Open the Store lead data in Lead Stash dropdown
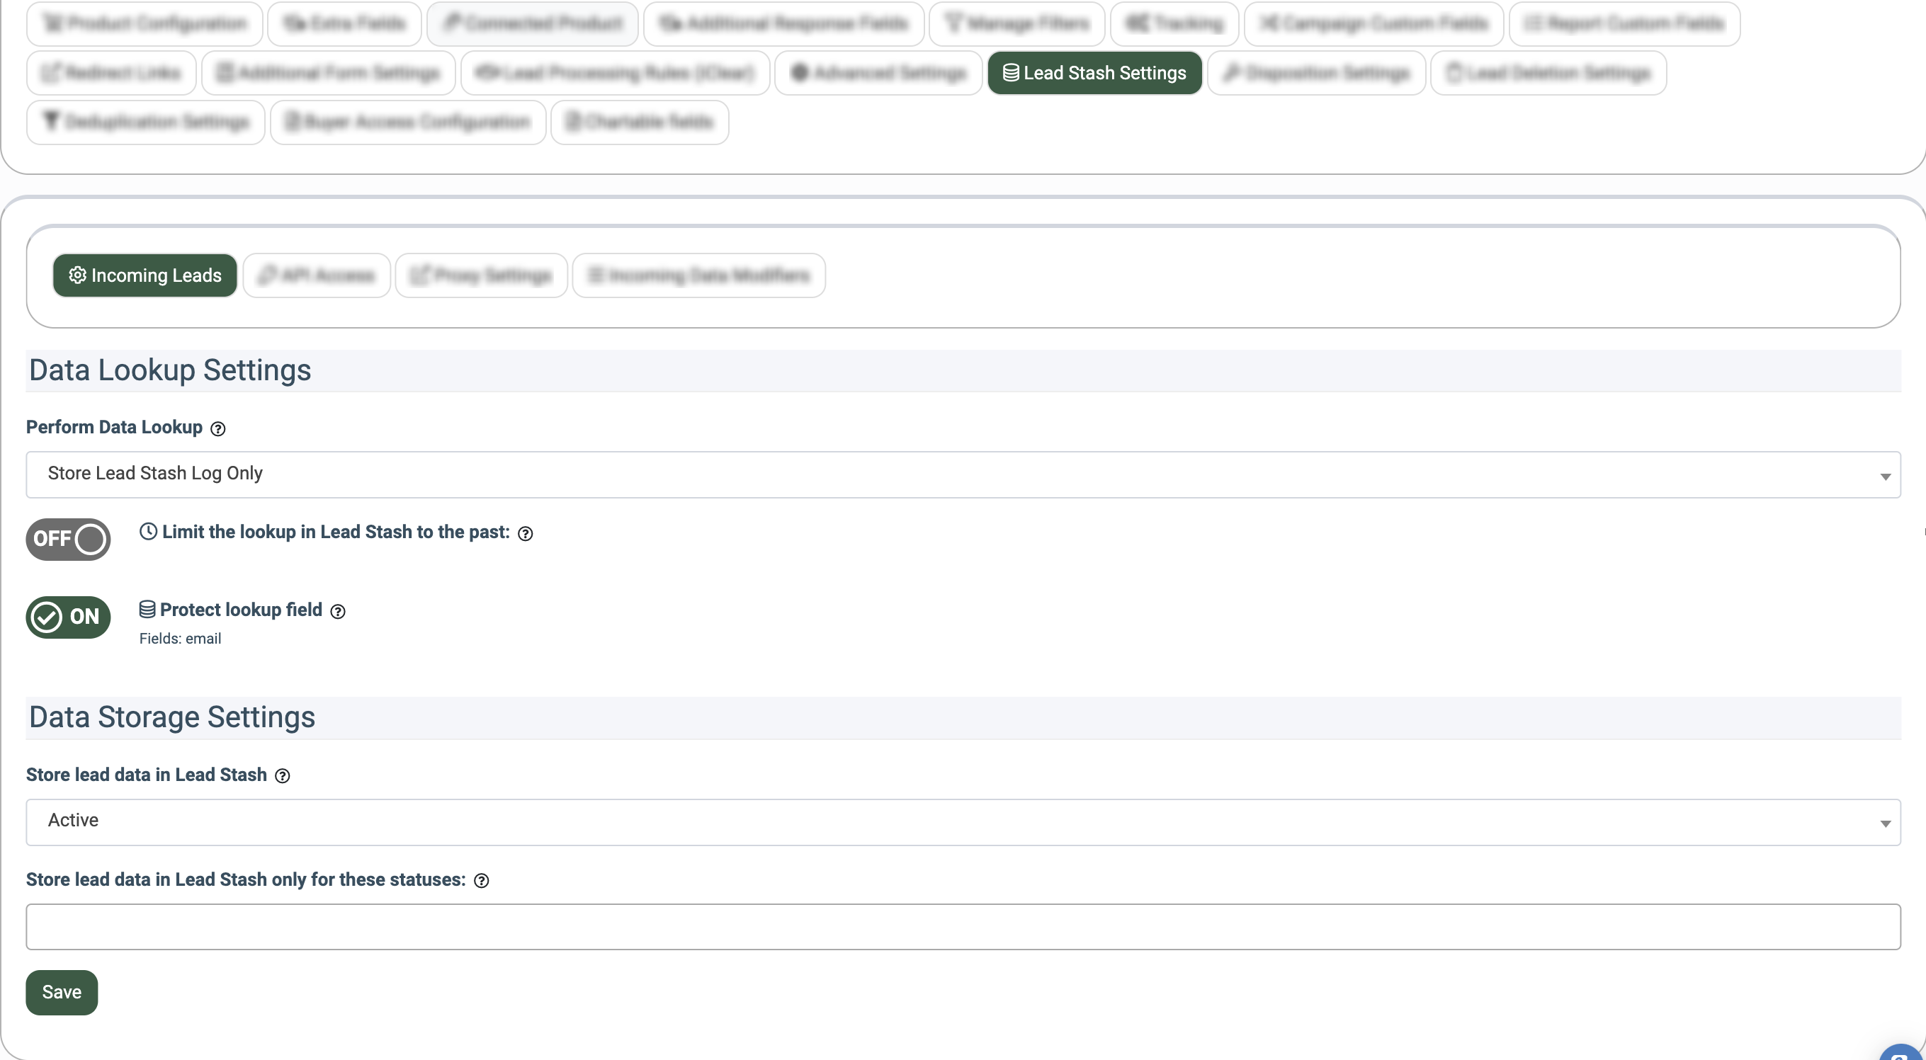This screenshot has height=1060, width=1926. pyautogui.click(x=963, y=821)
